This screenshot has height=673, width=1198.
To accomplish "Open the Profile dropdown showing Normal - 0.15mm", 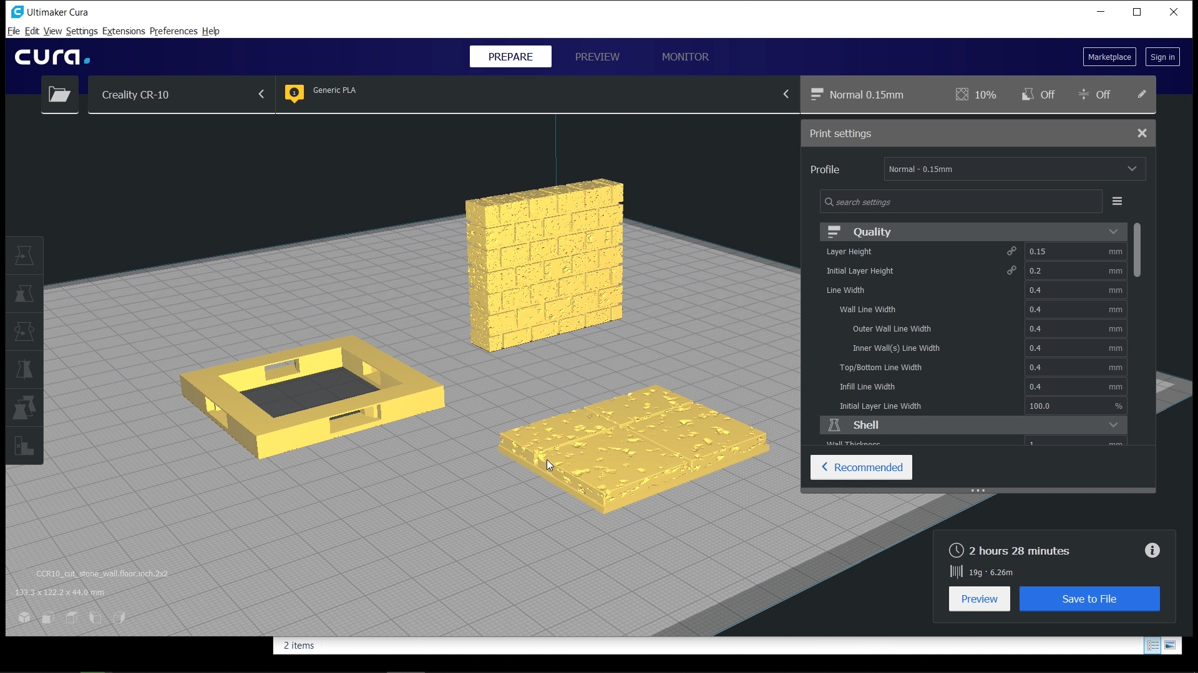I will 1013,169.
